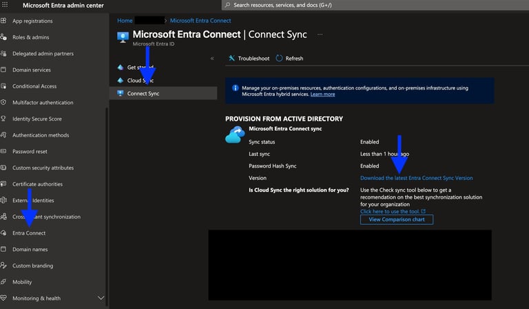Image resolution: width=529 pixels, height=309 pixels.
Task: Download the latest Entra Connect Sync Version
Action: coord(416,178)
